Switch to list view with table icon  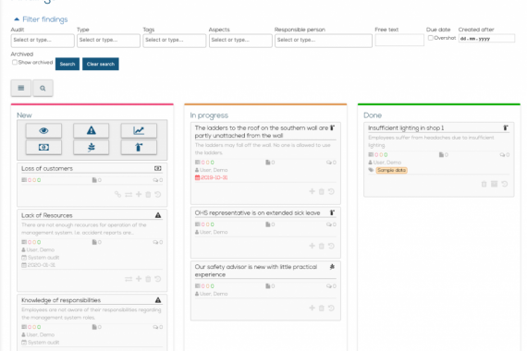pyautogui.click(x=21, y=88)
